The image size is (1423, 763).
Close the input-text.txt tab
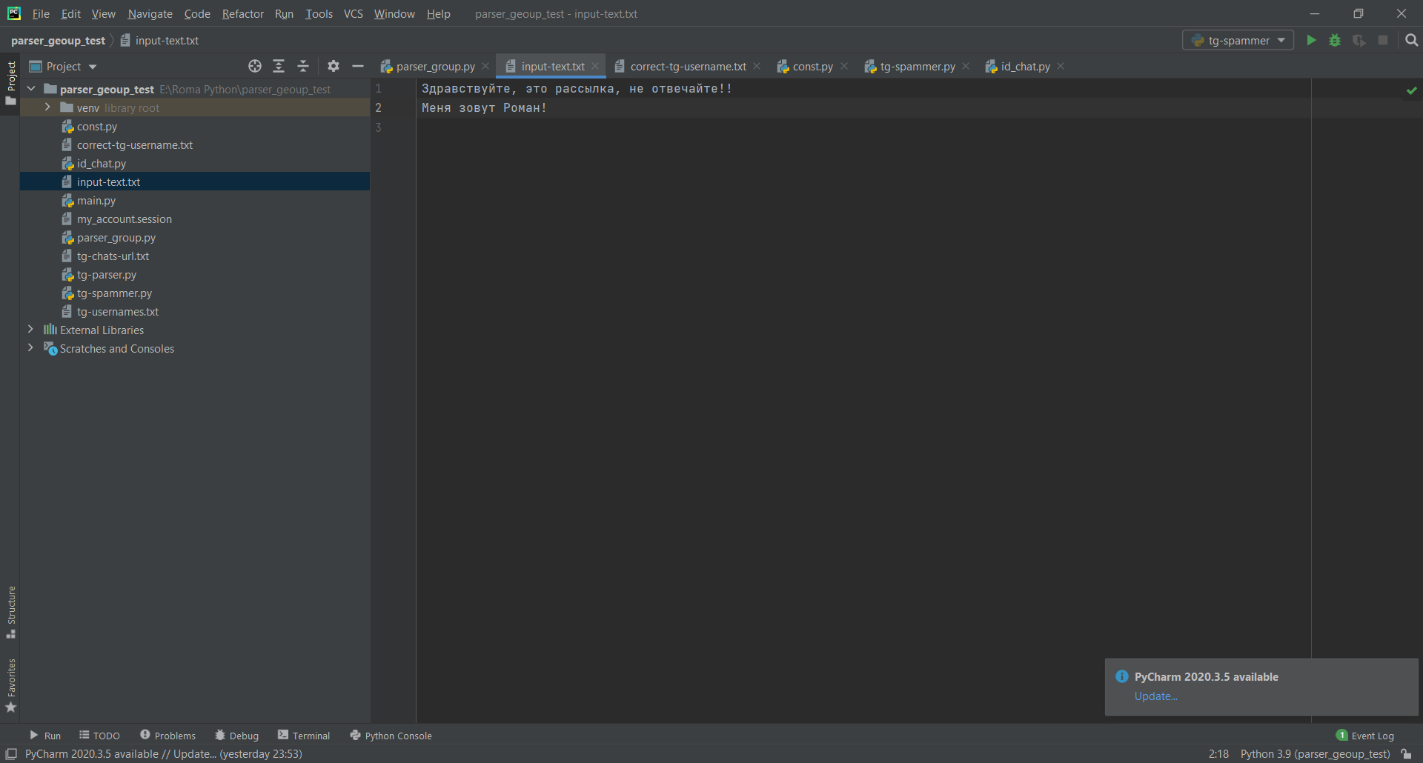[595, 66]
